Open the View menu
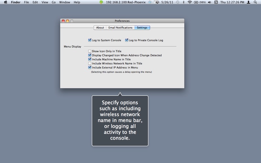The height and width of the screenshot is (163, 261). point(45,2)
